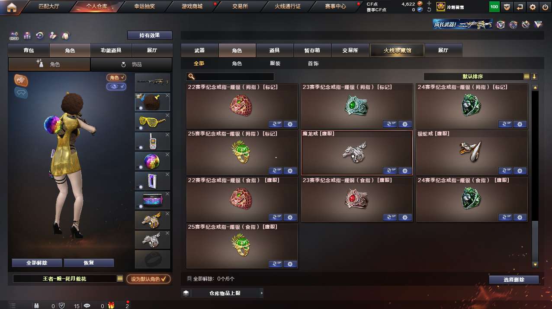
Task: Go to the home lobby icon
Action: 11,7
